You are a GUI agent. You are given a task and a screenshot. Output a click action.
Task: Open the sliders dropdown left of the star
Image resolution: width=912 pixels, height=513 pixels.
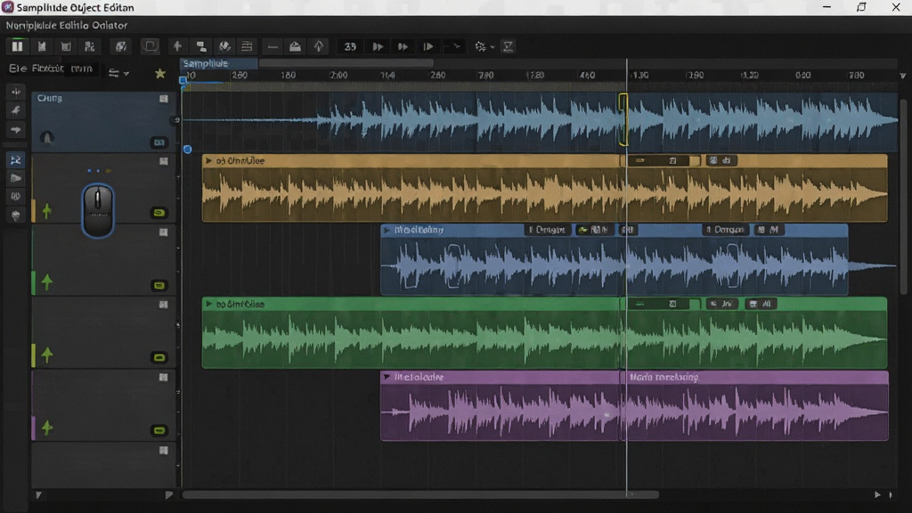pyautogui.click(x=118, y=73)
